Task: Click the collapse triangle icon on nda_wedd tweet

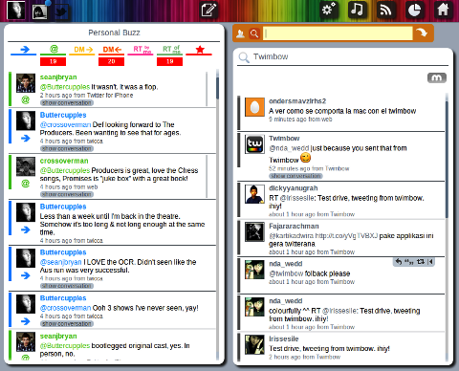Action: [430, 262]
